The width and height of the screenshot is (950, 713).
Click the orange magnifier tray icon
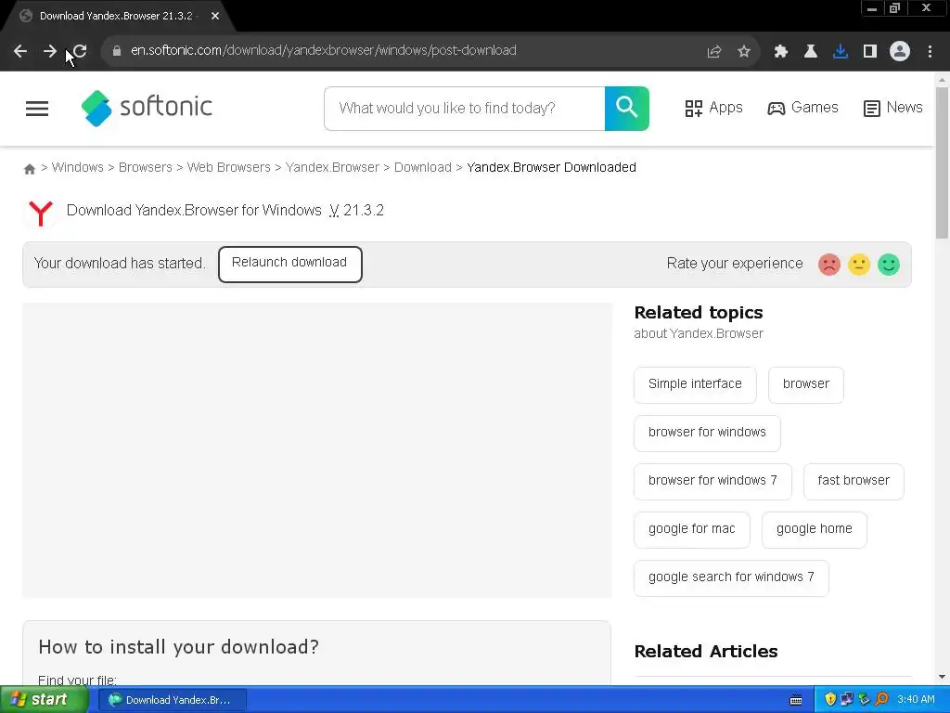coord(882,700)
